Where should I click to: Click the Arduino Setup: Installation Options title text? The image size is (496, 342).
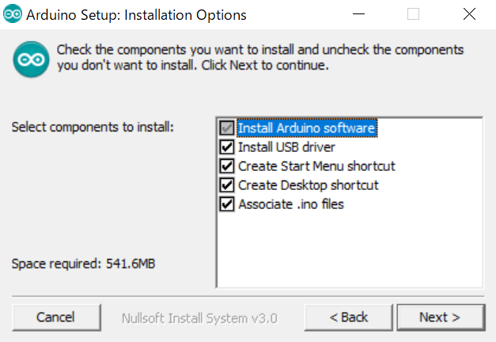point(137,15)
